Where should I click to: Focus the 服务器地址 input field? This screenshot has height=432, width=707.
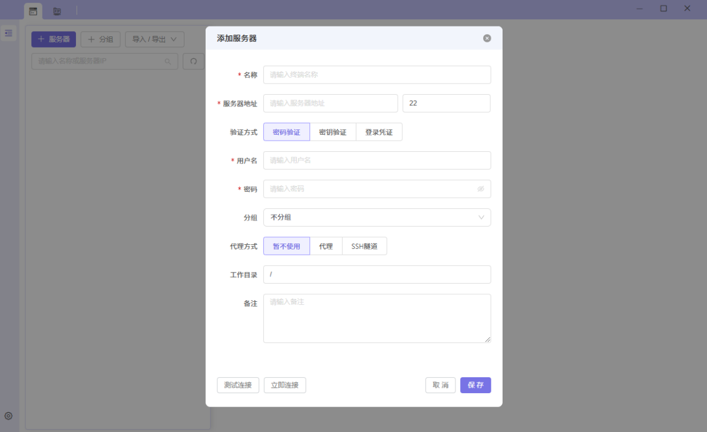(x=330, y=103)
